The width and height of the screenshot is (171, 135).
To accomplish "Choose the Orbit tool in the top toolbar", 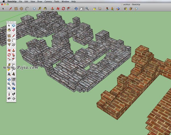I will (76, 9).
